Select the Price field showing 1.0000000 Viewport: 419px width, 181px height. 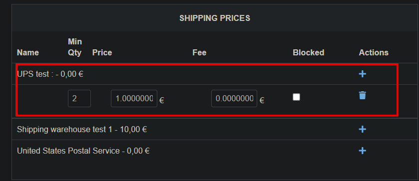pyautogui.click(x=134, y=99)
